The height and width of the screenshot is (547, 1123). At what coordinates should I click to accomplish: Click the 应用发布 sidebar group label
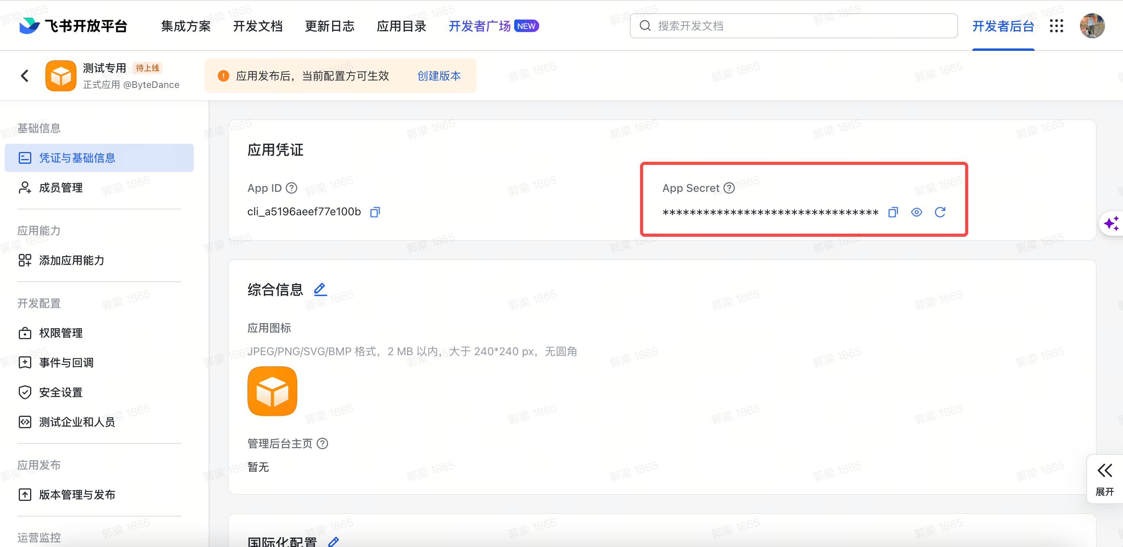[x=39, y=465]
